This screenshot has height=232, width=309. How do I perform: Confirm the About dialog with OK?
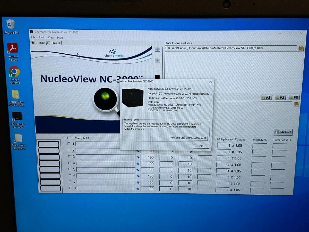click(x=201, y=146)
